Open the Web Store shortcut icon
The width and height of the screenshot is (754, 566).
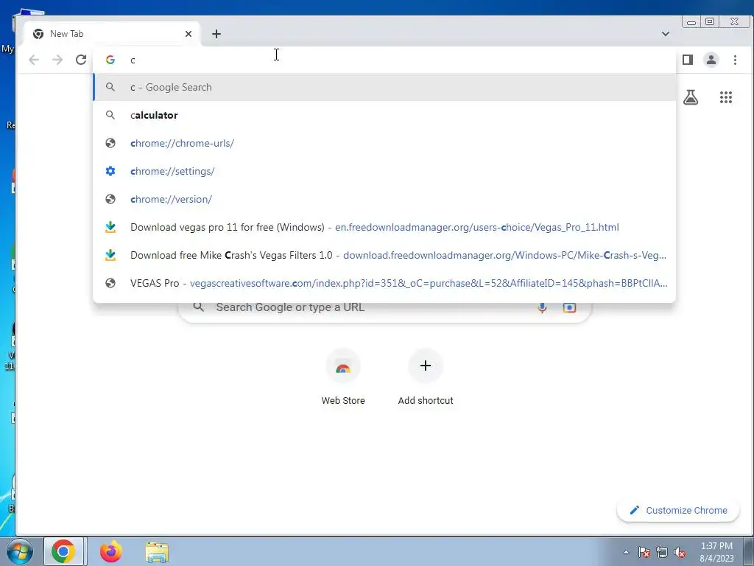pos(343,367)
